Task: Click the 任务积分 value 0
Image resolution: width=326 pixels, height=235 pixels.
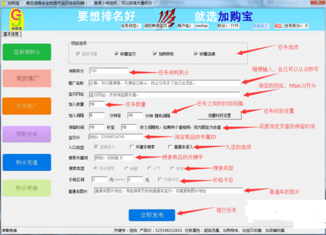Action: [306, 25]
